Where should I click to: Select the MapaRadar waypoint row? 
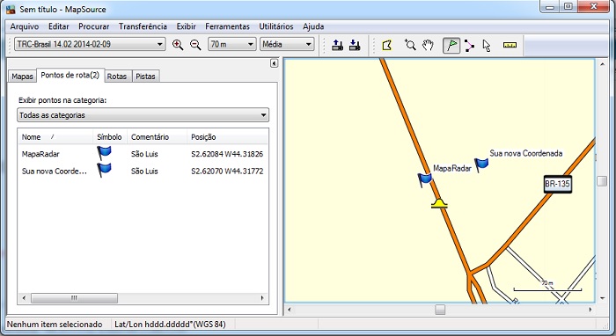(143, 154)
